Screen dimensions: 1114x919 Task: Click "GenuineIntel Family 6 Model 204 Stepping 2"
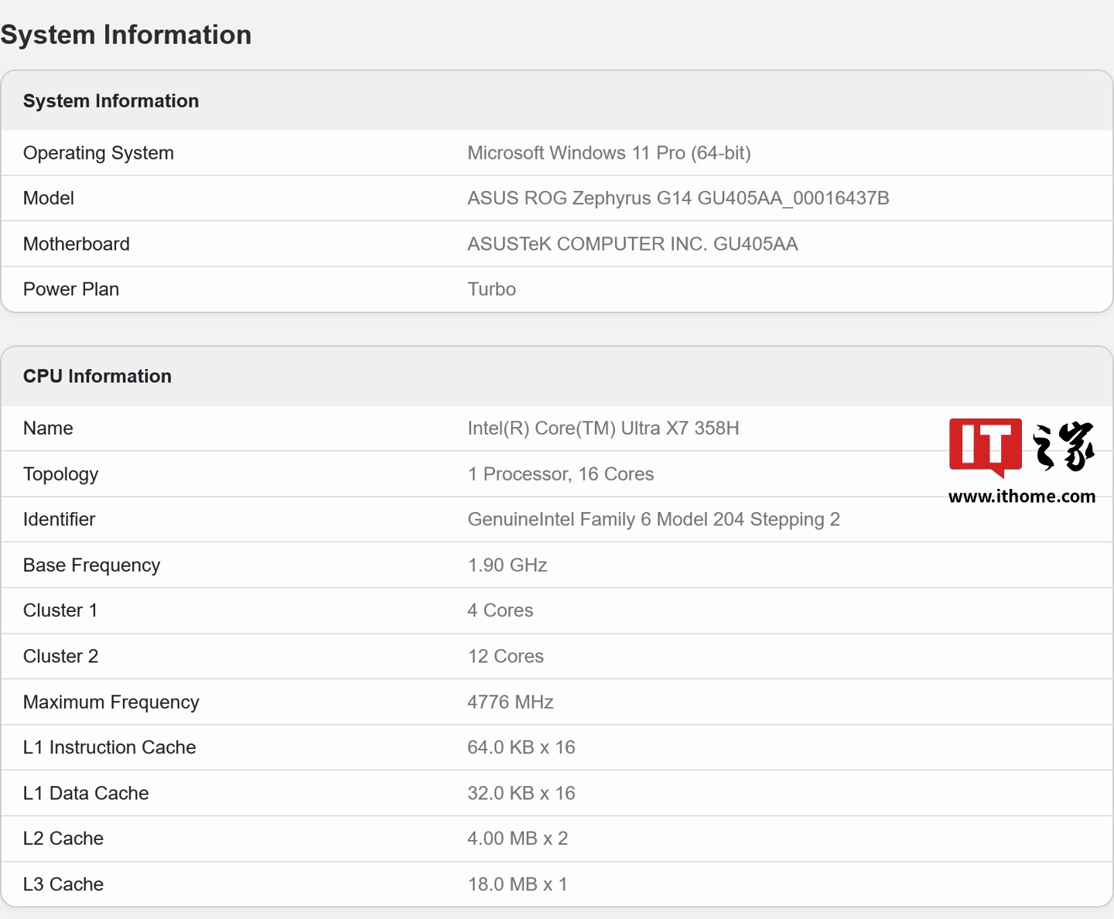click(654, 519)
